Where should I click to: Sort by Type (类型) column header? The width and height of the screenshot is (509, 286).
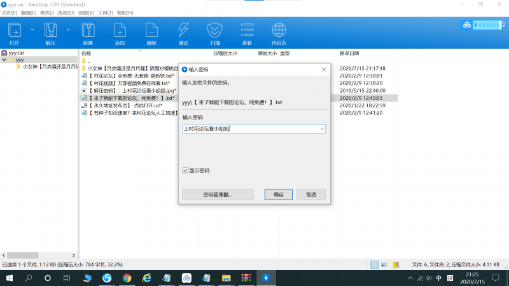click(x=284, y=53)
